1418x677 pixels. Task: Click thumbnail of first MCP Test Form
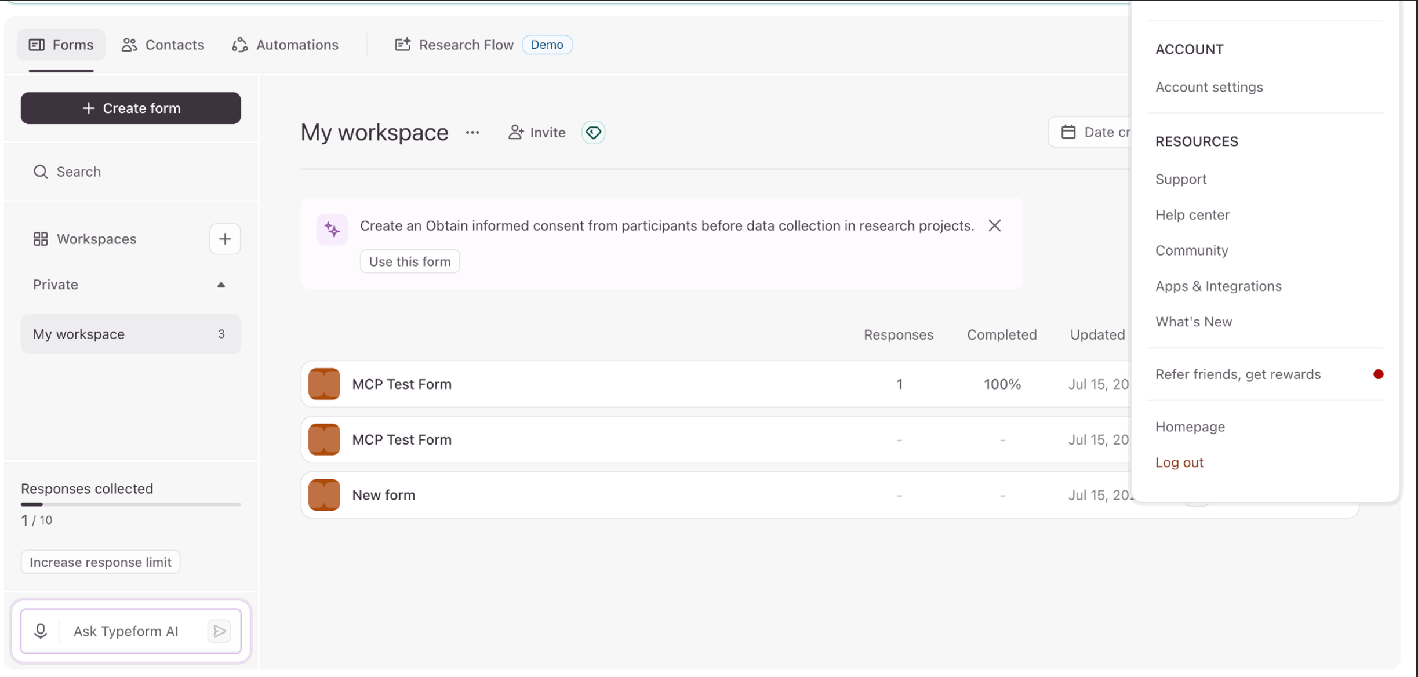pos(324,384)
